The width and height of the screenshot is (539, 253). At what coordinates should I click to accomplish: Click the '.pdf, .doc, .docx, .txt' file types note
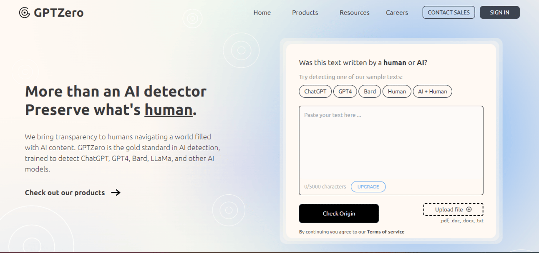pos(461,221)
